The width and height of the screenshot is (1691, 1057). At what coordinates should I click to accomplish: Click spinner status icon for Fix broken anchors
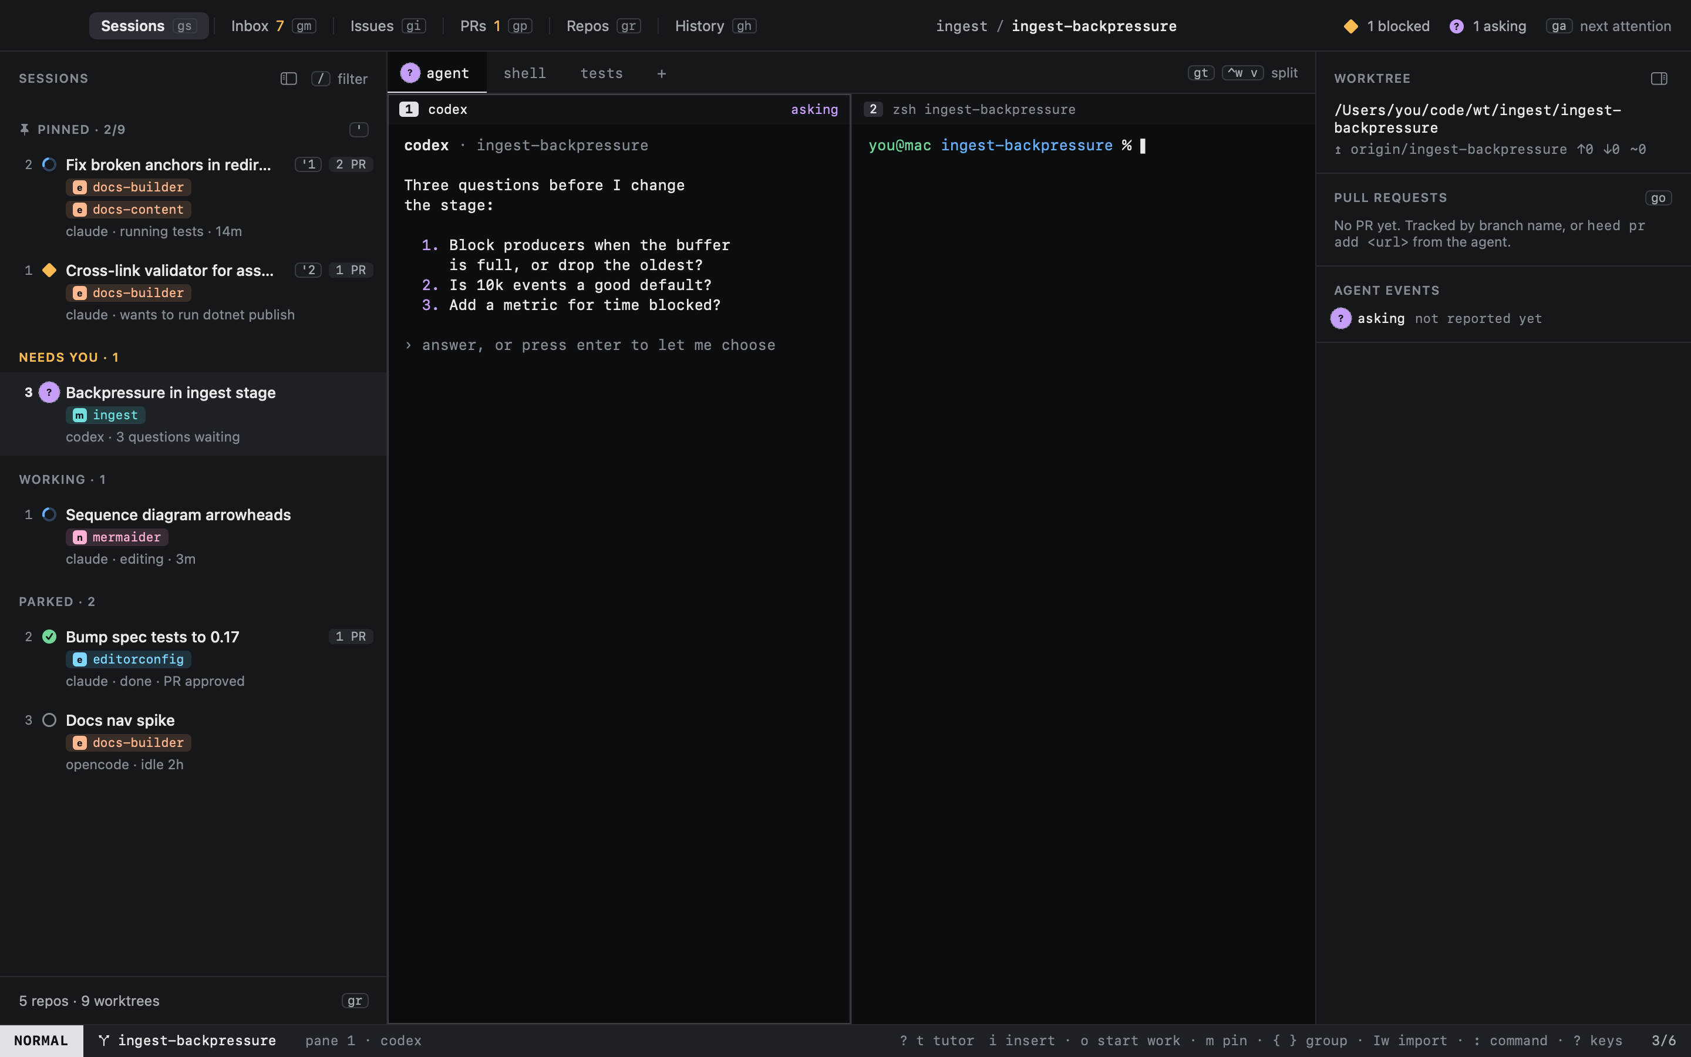[49, 164]
